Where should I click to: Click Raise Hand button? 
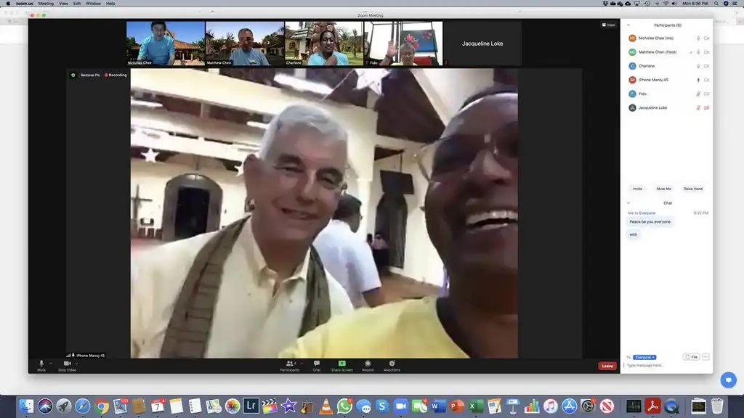pyautogui.click(x=692, y=189)
